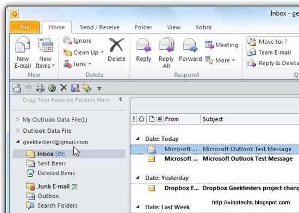
Task: Click the Print quick access icon
Action: [40, 88]
